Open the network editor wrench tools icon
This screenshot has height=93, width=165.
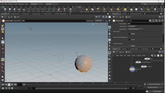tap(152, 56)
